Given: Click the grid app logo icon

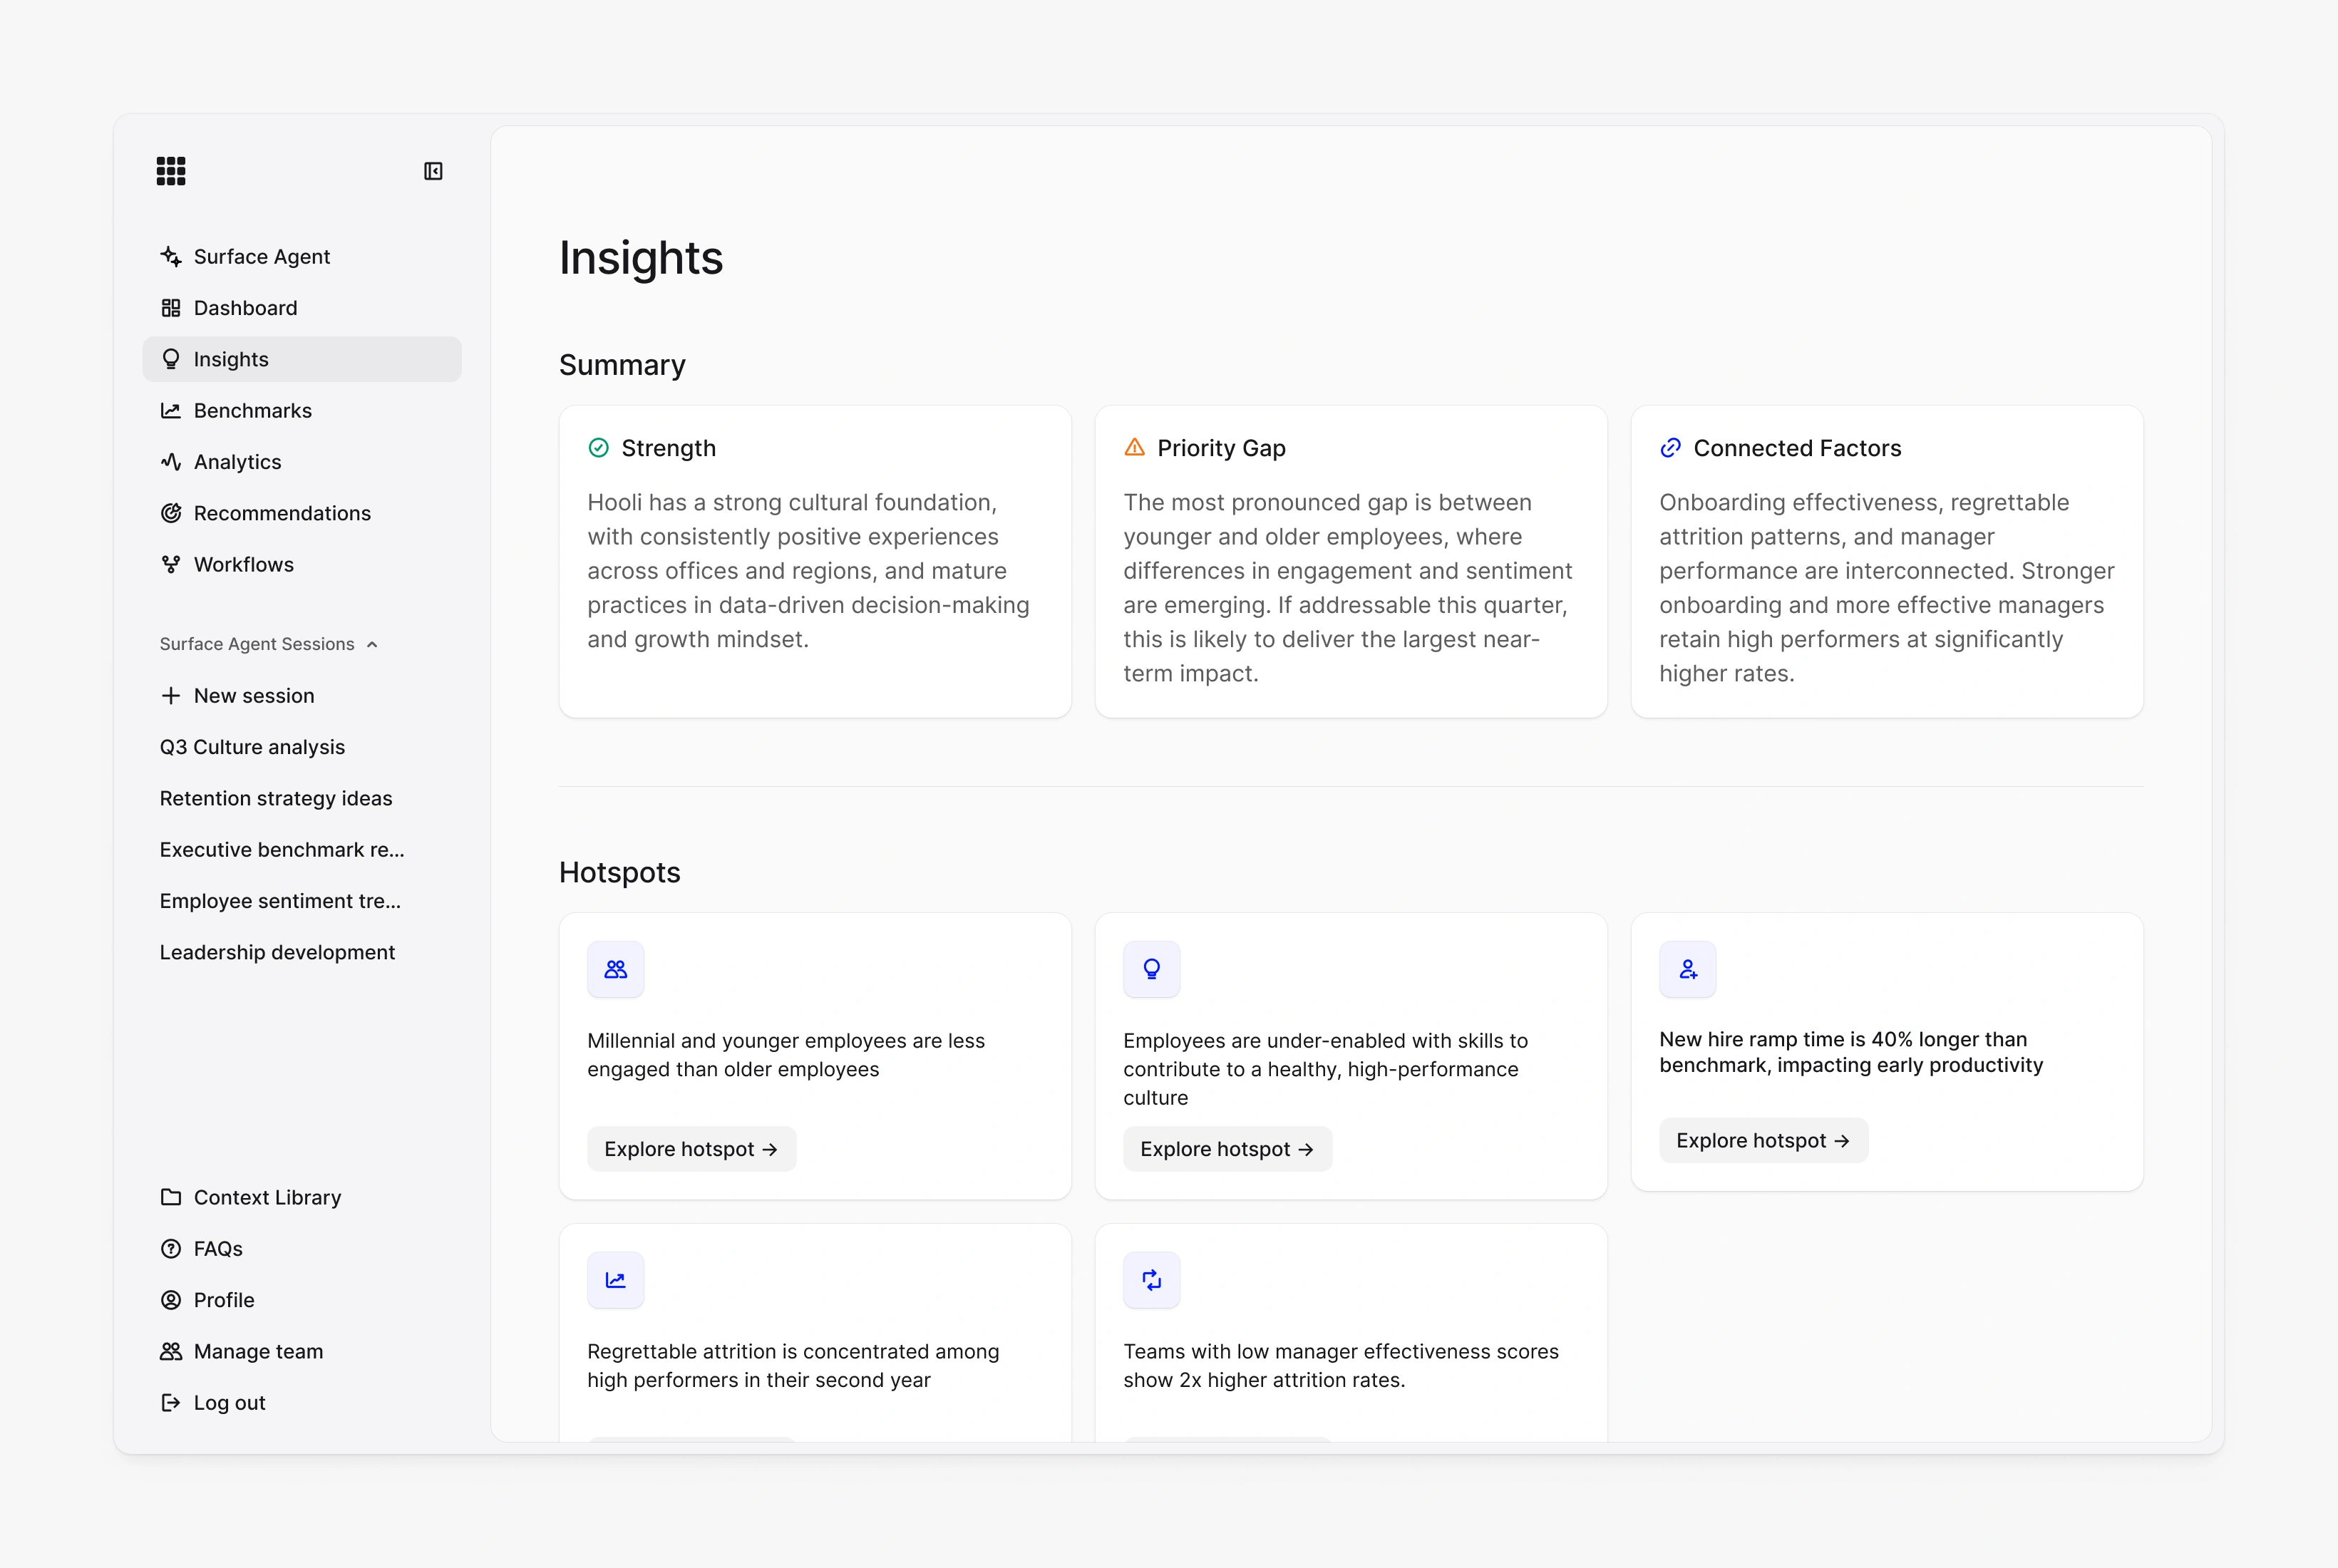Looking at the screenshot, I should [171, 171].
